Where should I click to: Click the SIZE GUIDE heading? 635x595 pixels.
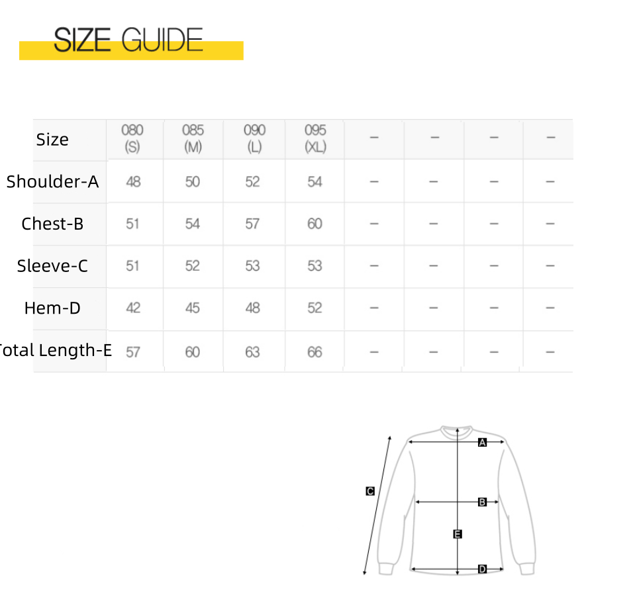point(128,40)
